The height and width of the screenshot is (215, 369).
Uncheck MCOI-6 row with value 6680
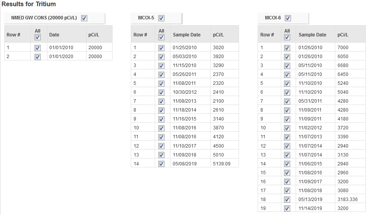coord(287,66)
